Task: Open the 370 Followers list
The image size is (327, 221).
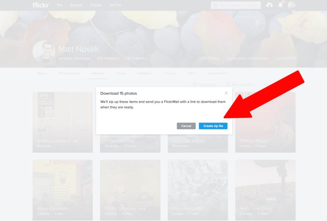Action: point(108,58)
